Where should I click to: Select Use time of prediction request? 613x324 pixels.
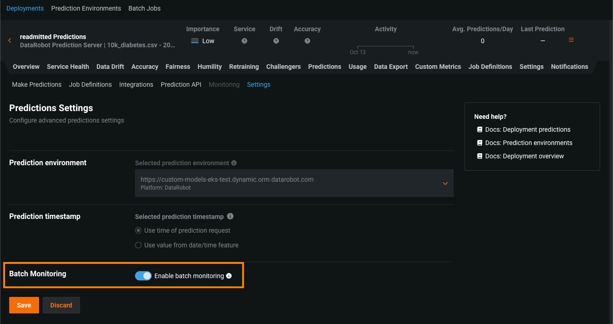138,230
